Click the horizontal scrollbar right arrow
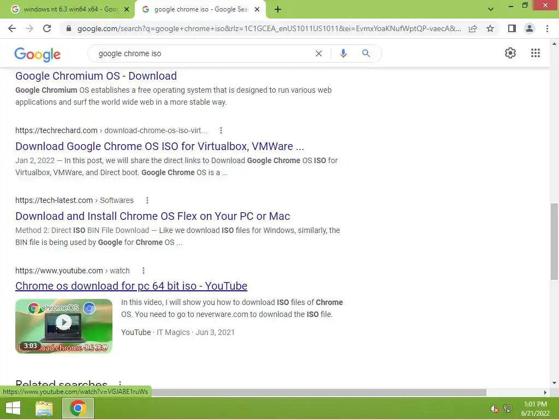Viewport: 559px width, 419px height. pyautogui.click(x=545, y=392)
